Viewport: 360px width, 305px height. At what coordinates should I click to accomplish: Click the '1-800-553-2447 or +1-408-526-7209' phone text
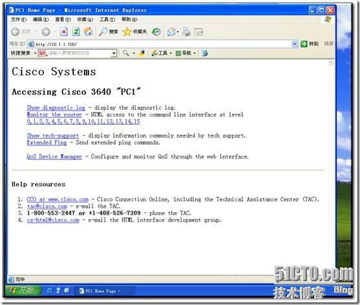tap(83, 213)
